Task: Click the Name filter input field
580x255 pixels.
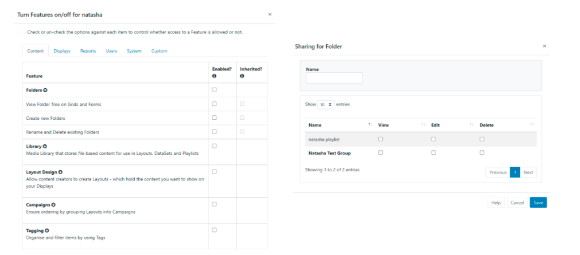Action: point(334,79)
